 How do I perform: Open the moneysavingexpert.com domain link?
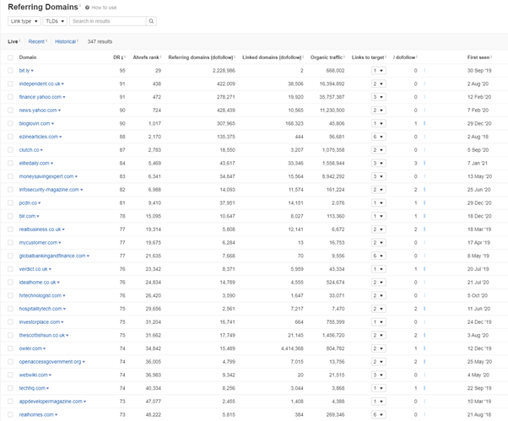(x=46, y=176)
